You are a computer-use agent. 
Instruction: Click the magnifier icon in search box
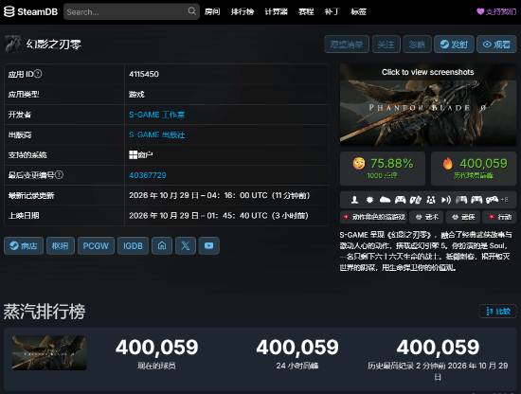click(x=191, y=11)
